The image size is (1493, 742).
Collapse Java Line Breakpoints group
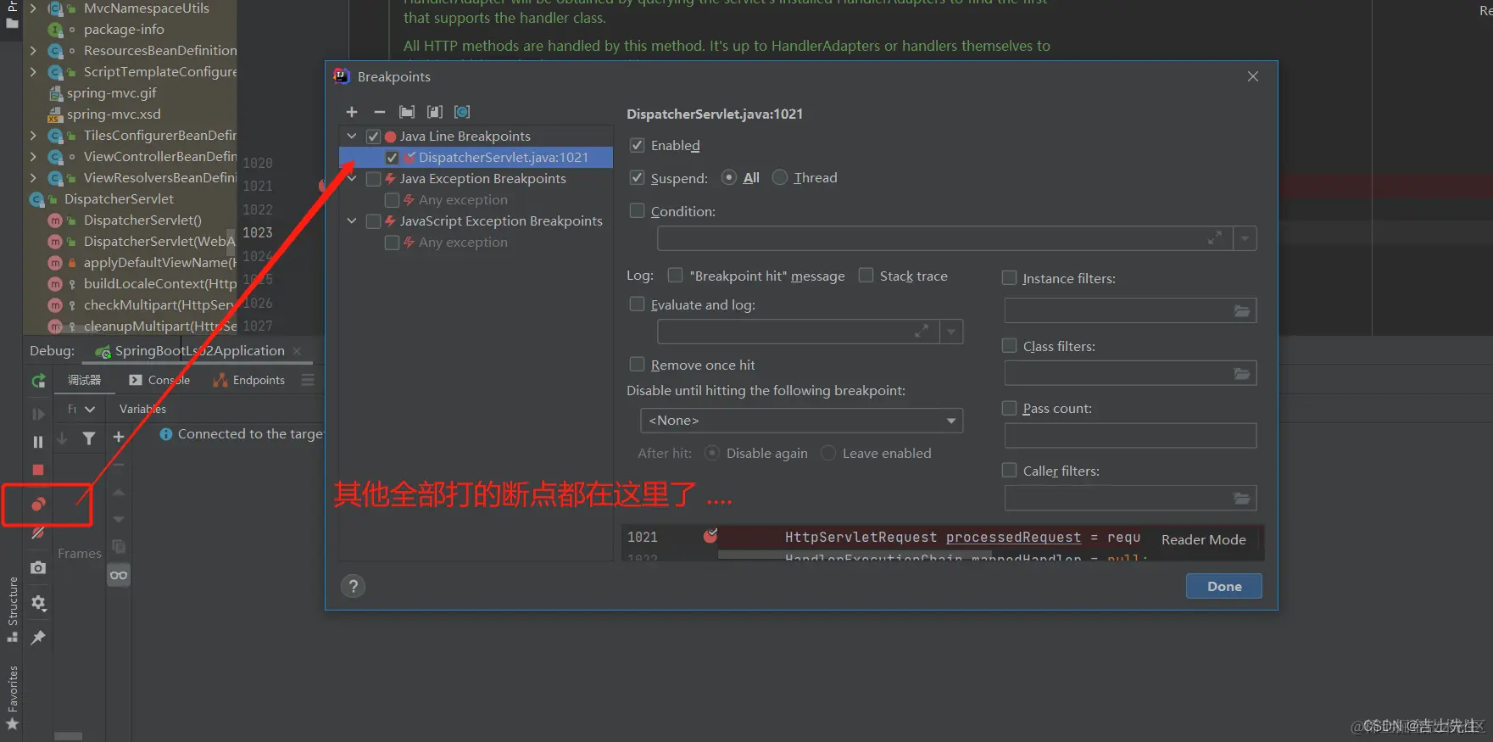point(352,136)
